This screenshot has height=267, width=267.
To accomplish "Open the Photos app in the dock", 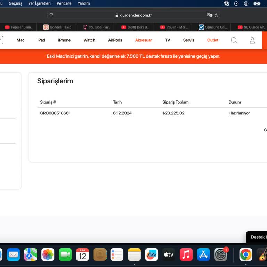I will pyautogui.click(x=48, y=254).
